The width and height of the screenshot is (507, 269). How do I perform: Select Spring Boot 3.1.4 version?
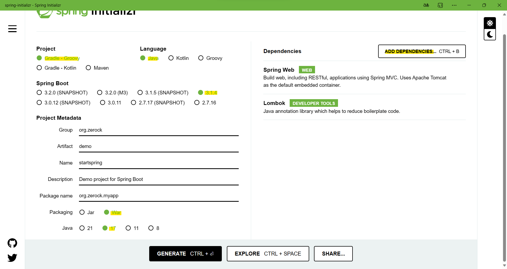coord(208,93)
